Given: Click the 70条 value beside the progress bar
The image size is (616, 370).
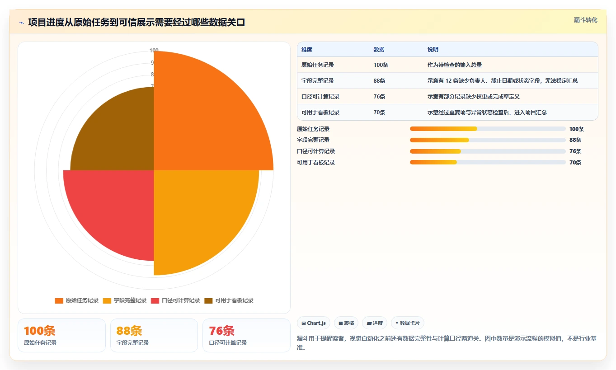Looking at the screenshot, I should [x=575, y=163].
